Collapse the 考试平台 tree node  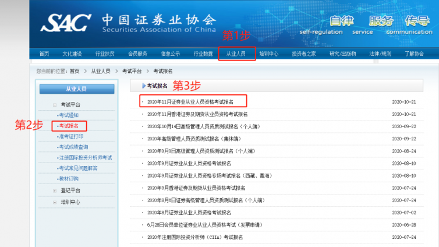(x=55, y=105)
